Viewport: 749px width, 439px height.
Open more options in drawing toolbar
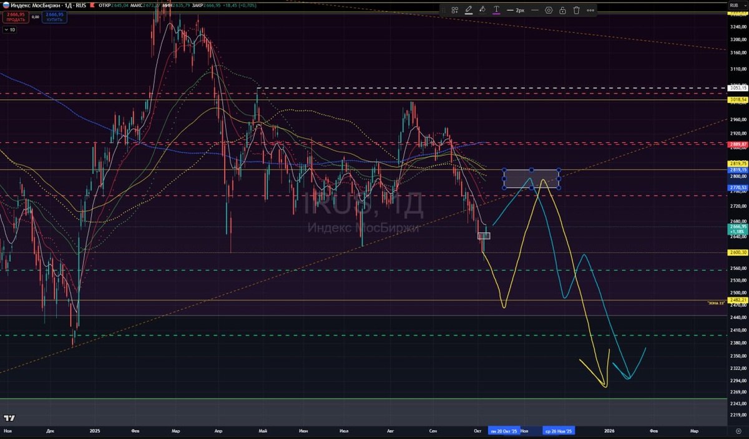point(590,10)
